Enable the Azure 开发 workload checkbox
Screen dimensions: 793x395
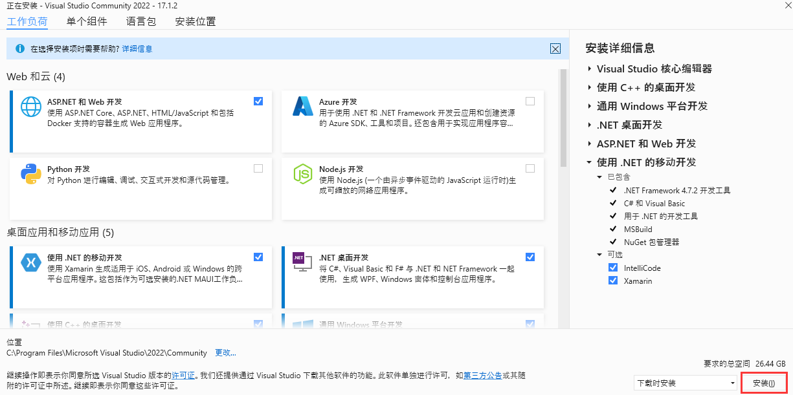coord(530,101)
